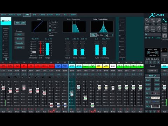Open the snapshot name dropdown field
The height and width of the screenshot is (126, 168).
[153, 34]
